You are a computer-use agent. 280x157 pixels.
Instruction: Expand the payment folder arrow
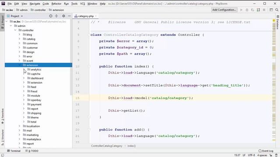click(x=24, y=104)
